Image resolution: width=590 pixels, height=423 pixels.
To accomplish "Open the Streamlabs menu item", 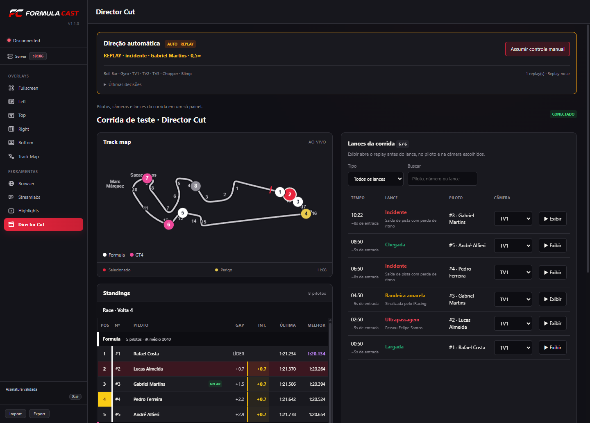I will click(x=43, y=197).
